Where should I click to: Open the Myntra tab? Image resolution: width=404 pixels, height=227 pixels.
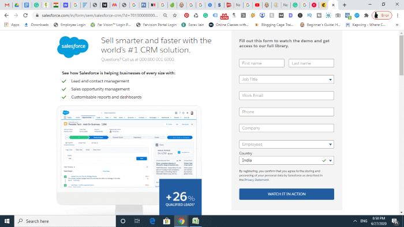pyautogui.click(x=114, y=5)
